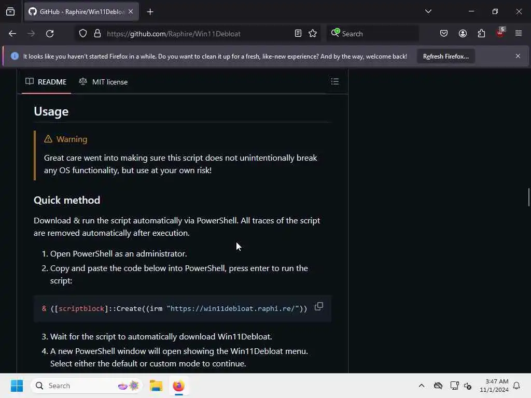Bookmark this page with star icon
The height and width of the screenshot is (398, 531).
pos(313,34)
